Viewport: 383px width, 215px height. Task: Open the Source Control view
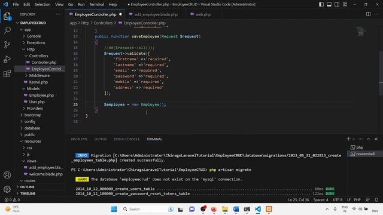click(x=7, y=45)
